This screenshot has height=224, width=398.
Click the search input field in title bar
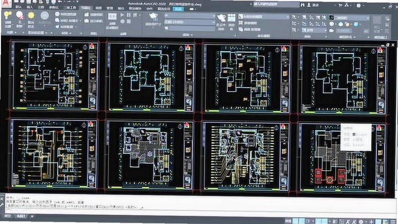(x=276, y=4)
